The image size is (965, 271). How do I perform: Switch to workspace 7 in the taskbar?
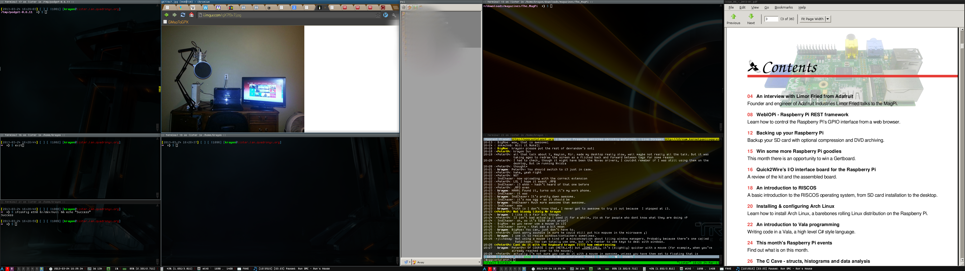[8, 269]
